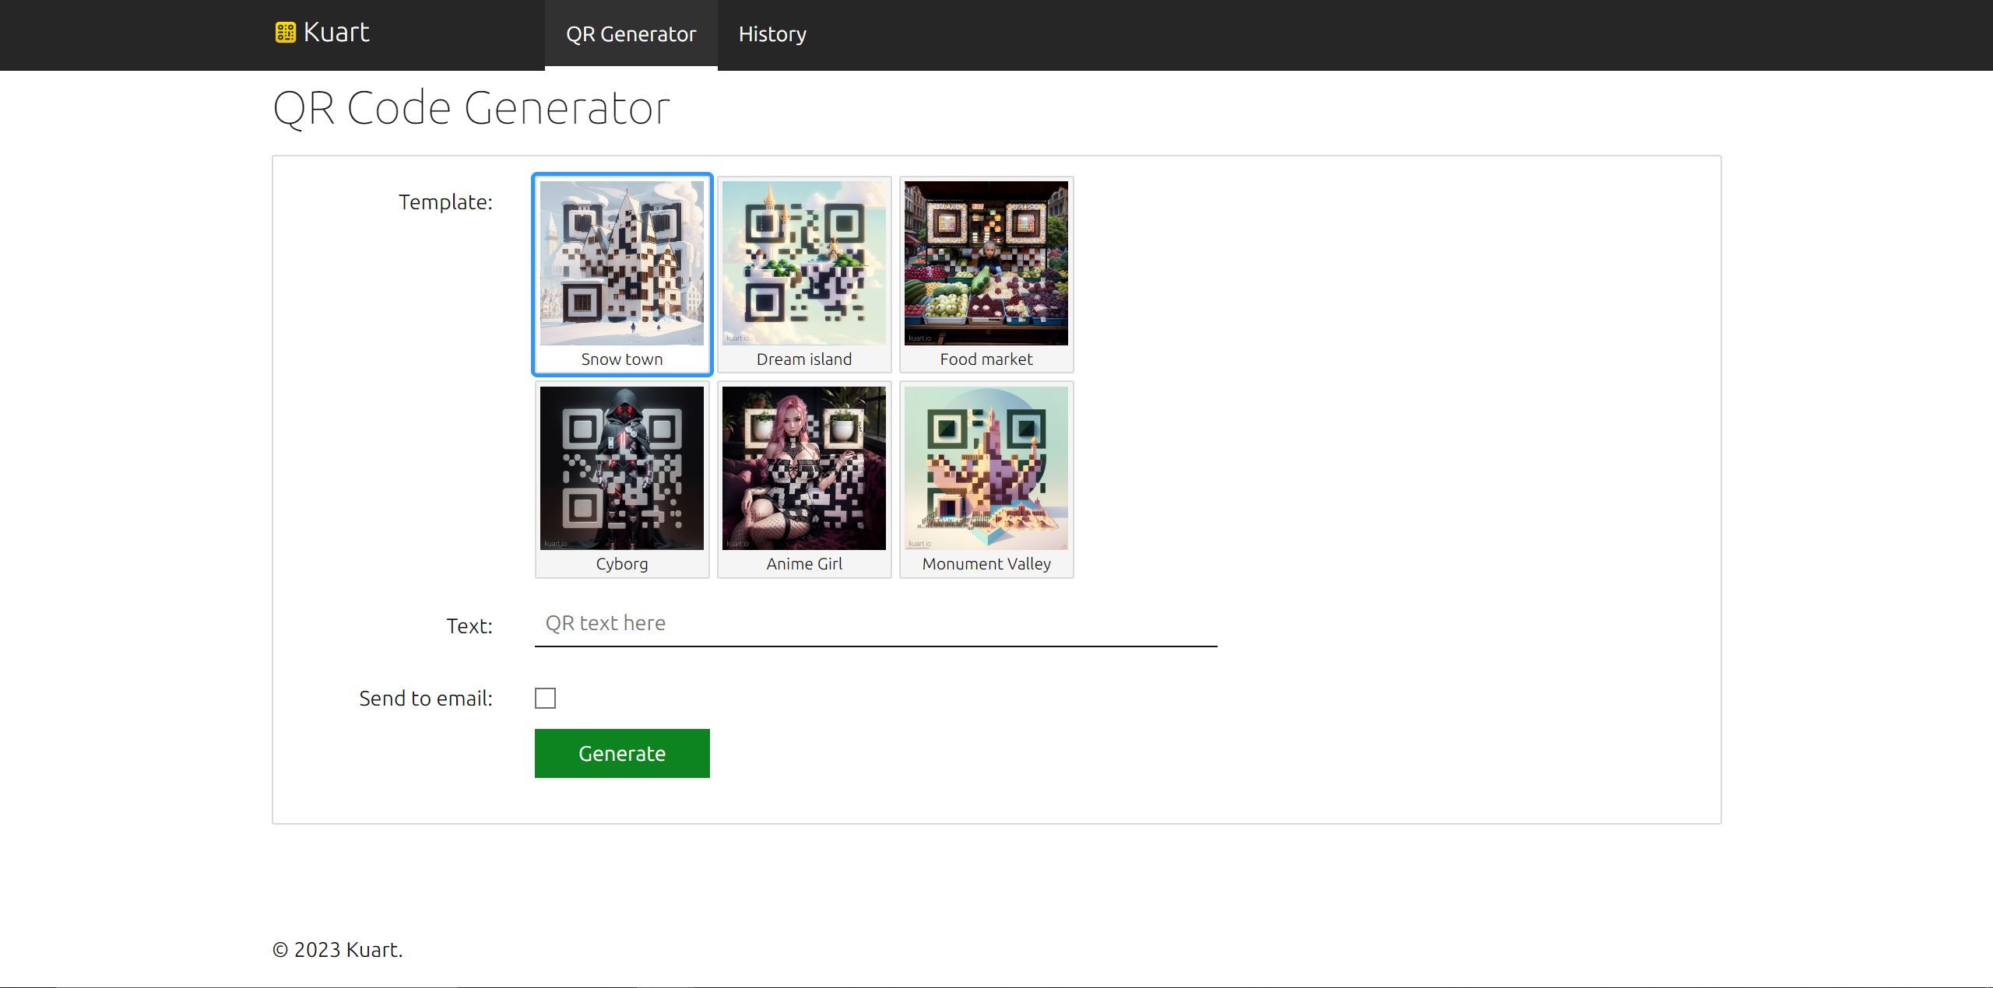Choose the Anime Girl template image

point(803,468)
